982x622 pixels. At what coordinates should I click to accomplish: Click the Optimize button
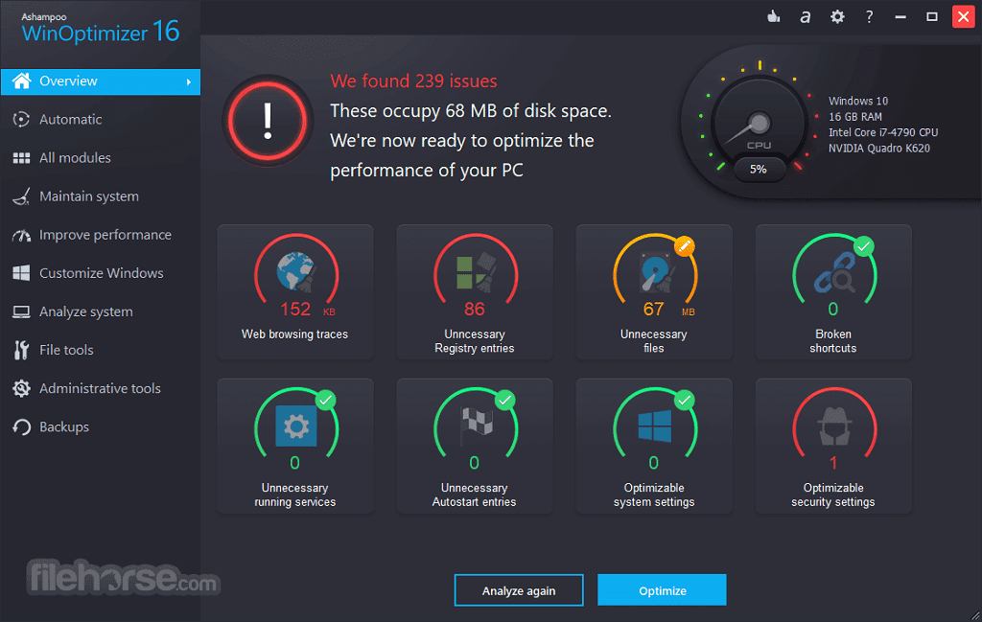click(x=662, y=590)
